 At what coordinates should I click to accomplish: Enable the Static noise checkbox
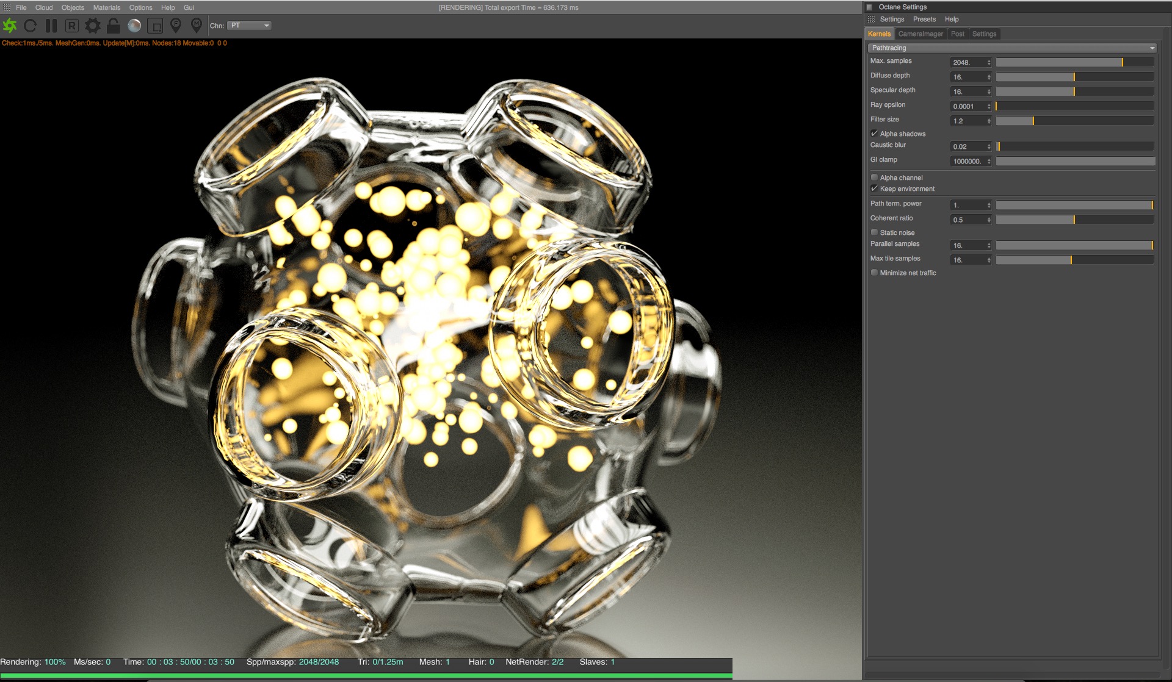click(874, 232)
